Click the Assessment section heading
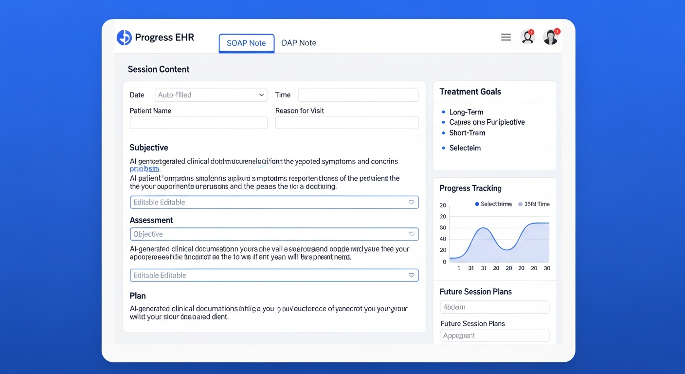 (x=151, y=220)
